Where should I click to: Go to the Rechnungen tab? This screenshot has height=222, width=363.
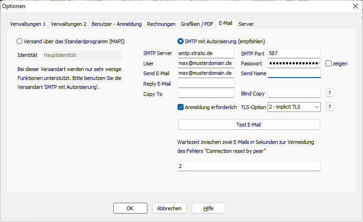click(x=161, y=24)
